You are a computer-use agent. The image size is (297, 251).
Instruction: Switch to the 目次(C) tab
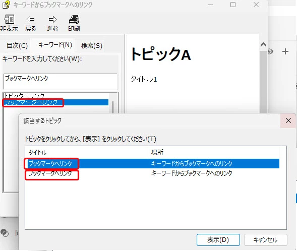click(x=17, y=46)
